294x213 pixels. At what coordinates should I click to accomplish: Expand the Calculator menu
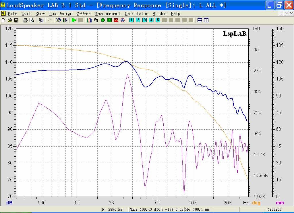(x=136, y=14)
